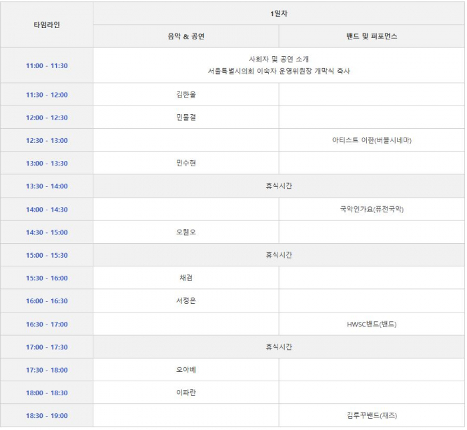Click performer 오웬오 in the table

pos(185,232)
